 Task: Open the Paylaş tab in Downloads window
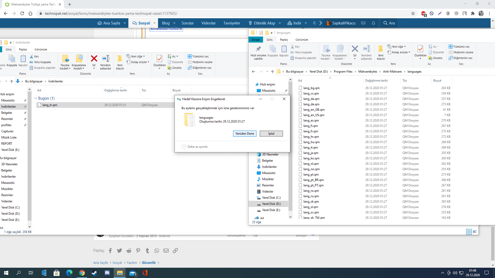(23, 49)
